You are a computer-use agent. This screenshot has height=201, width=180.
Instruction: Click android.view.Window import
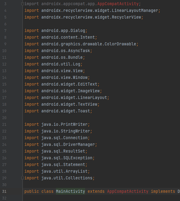pos(64,77)
